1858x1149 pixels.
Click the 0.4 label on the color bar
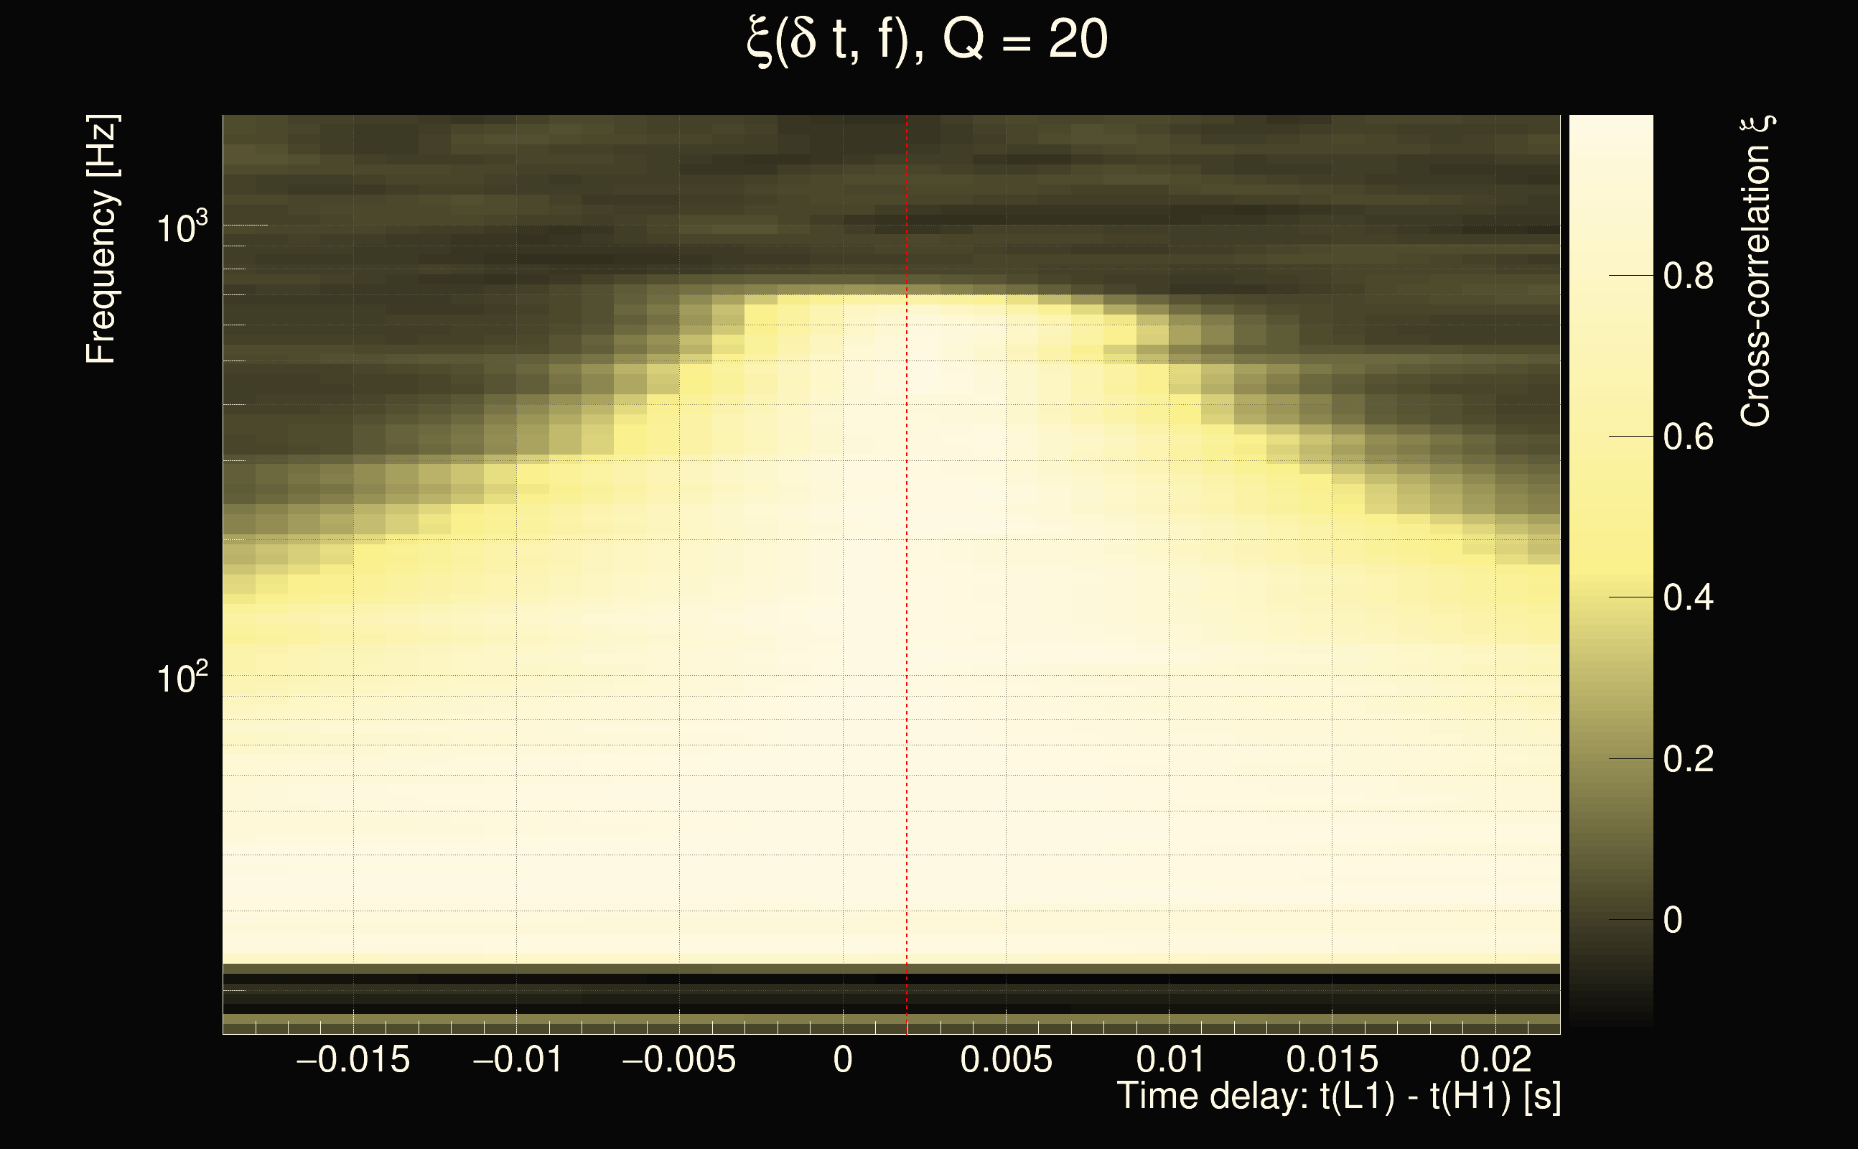coord(1688,598)
